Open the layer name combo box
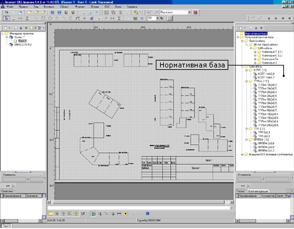Screen dimensions: 294x229 tap(175, 12)
